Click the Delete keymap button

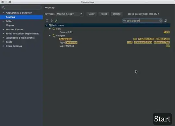click(117, 14)
